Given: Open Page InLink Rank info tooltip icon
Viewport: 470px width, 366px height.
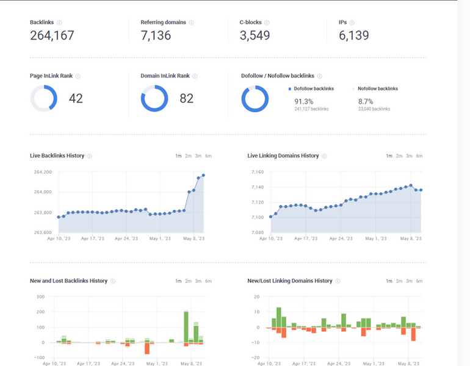Looking at the screenshot, I should [x=78, y=76].
